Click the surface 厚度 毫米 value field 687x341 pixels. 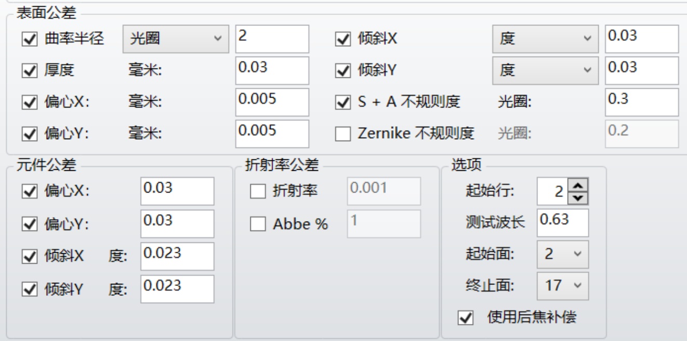click(x=272, y=71)
